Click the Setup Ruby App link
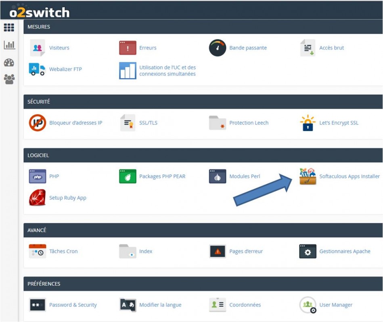 coord(68,198)
